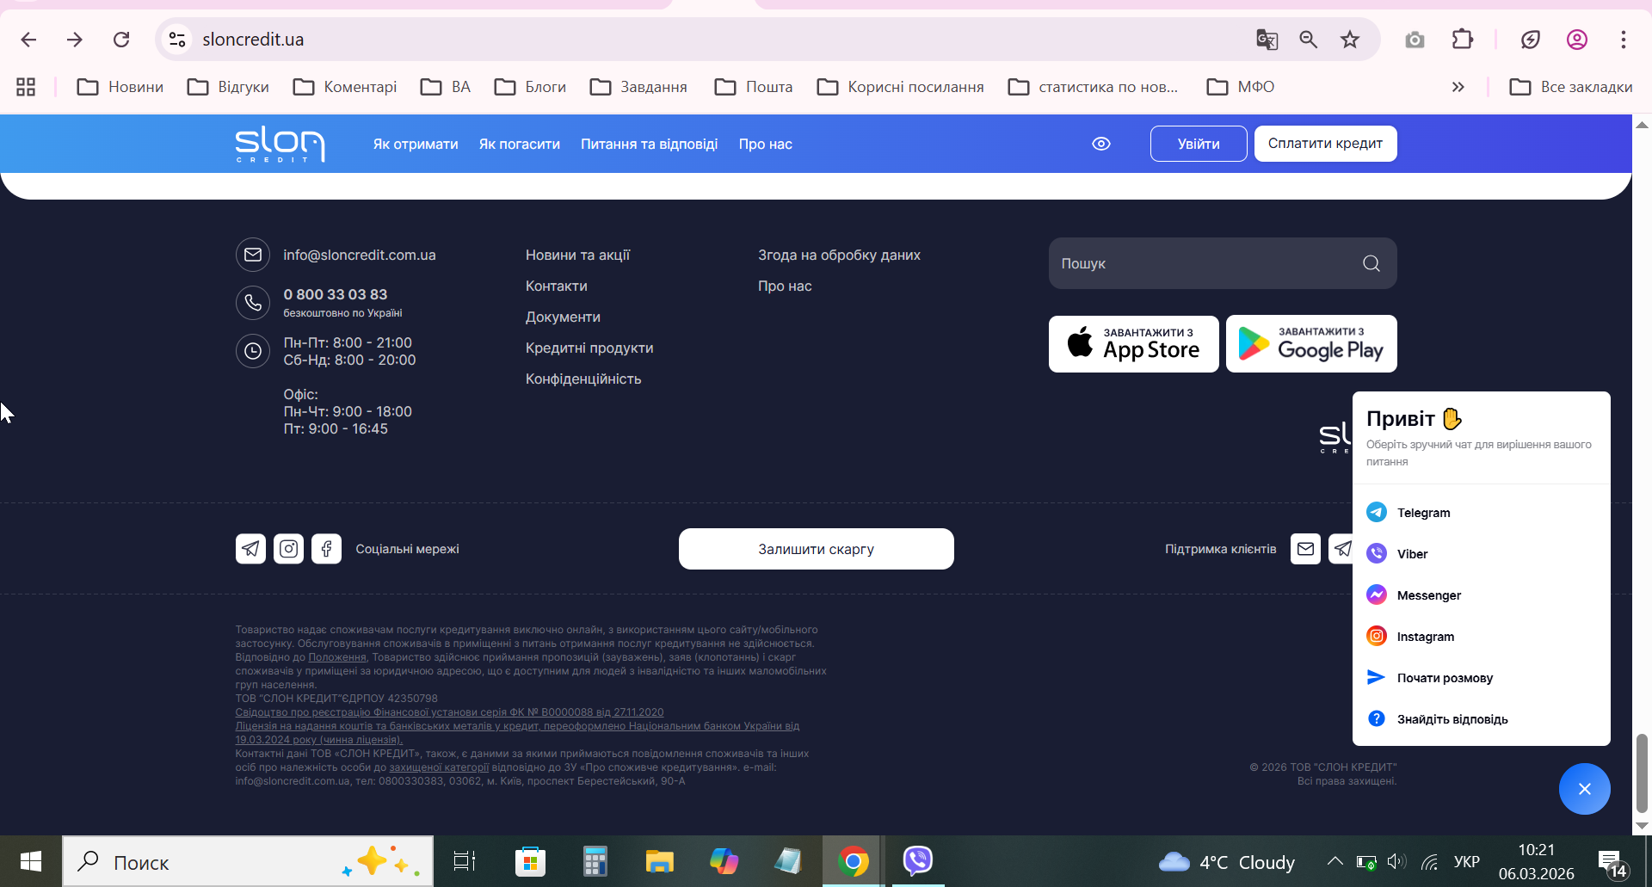Screen dimensions: 1652x887
Task: Download the app from App Store
Action: [x=1134, y=344]
